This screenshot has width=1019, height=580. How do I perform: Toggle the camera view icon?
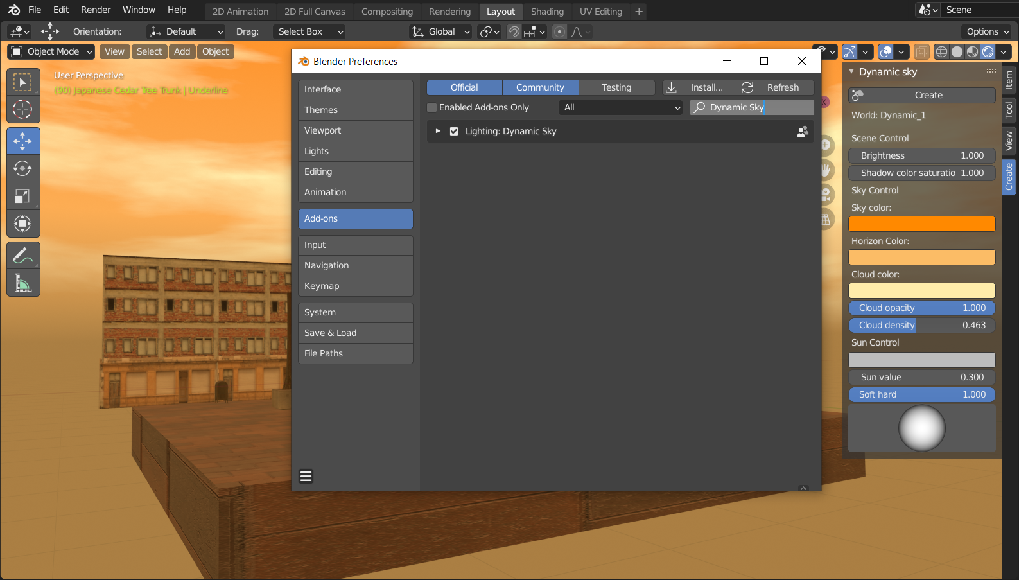tap(826, 195)
